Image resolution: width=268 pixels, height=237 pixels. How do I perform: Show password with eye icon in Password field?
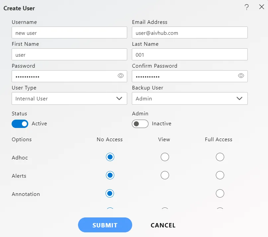click(x=121, y=76)
